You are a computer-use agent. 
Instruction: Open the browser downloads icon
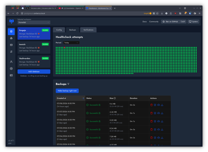coord(162,13)
